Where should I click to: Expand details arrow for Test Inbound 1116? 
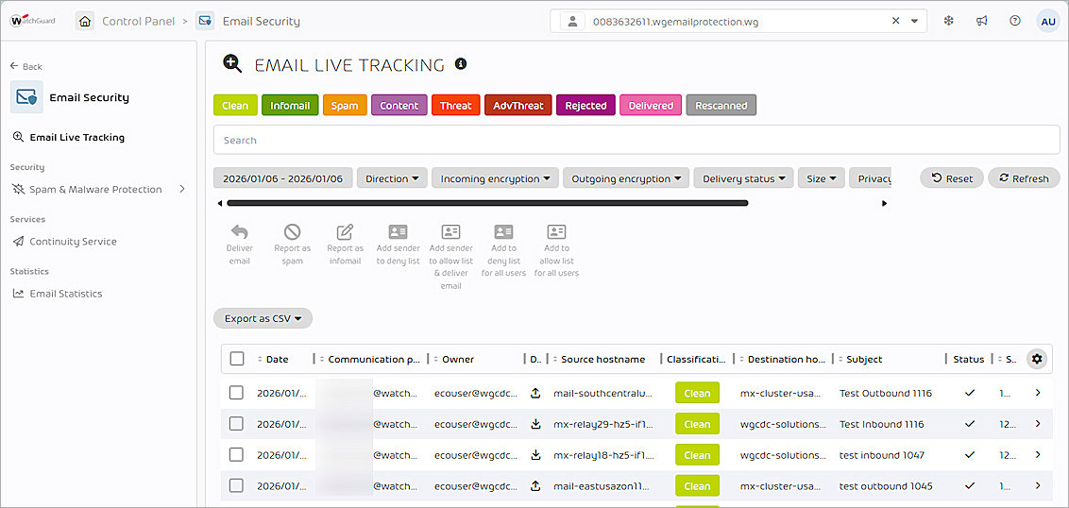point(1038,423)
